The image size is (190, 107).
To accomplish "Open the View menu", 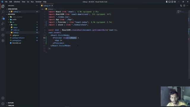I will 23,2.
